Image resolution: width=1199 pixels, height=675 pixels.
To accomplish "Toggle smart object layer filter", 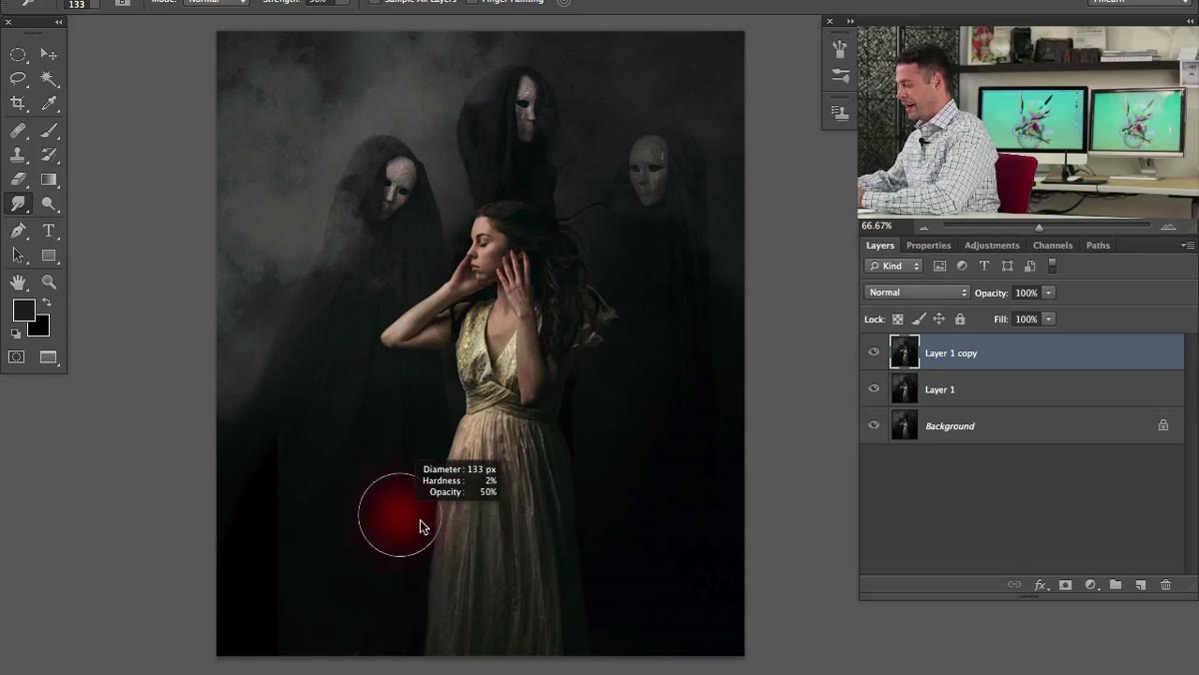I will (1029, 267).
